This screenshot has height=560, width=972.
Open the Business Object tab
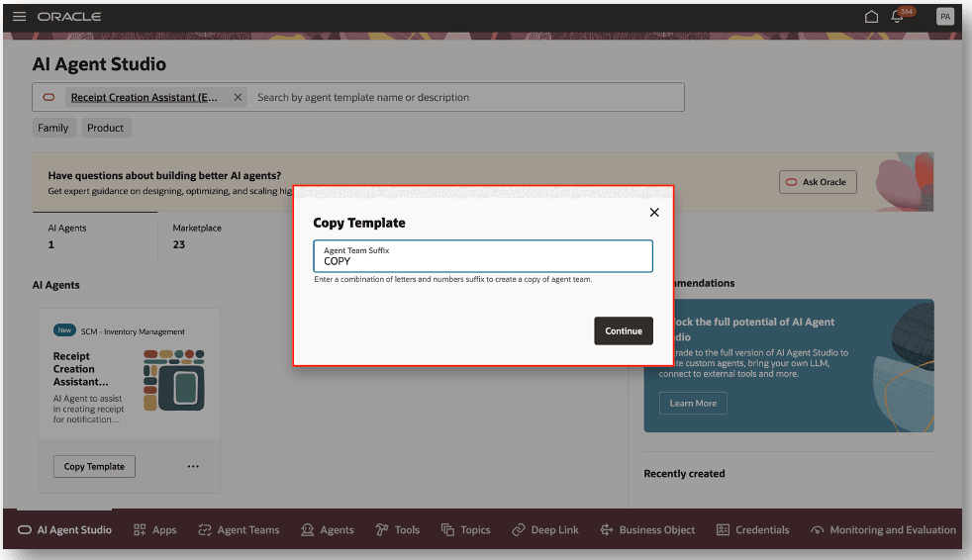pyautogui.click(x=647, y=529)
